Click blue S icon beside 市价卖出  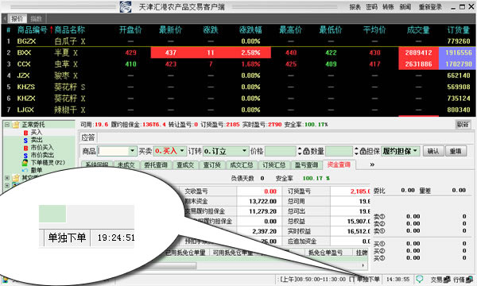tap(25, 155)
